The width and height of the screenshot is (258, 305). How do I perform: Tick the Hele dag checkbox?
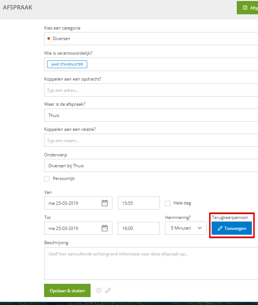pyautogui.click(x=167, y=203)
